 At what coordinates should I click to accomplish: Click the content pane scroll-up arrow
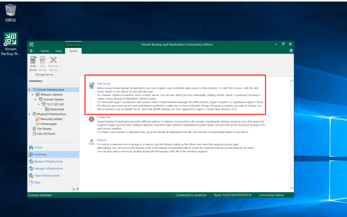click(292, 81)
